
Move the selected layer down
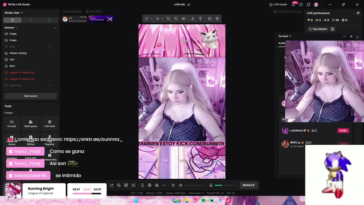point(200,19)
